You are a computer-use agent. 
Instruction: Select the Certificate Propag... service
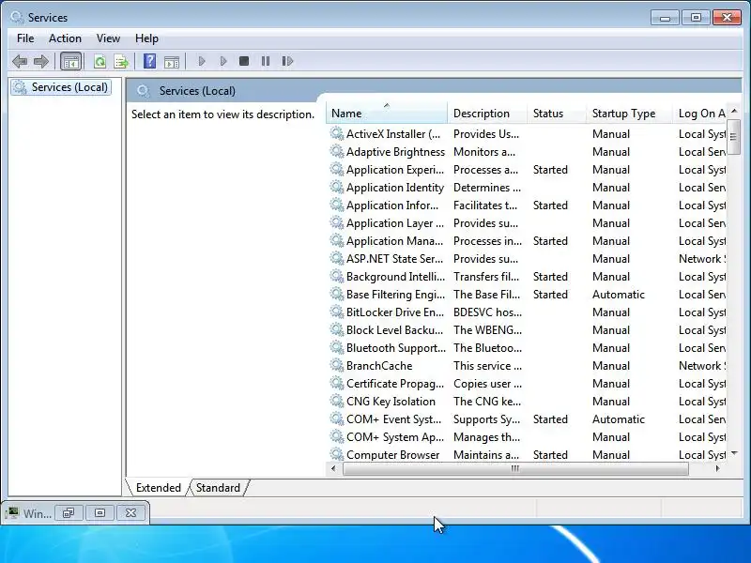coord(394,384)
